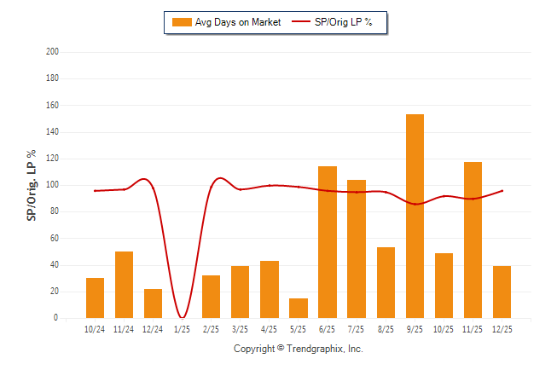
Task: Click the red line's lowest dip at 1/25
Action: [x=183, y=317]
